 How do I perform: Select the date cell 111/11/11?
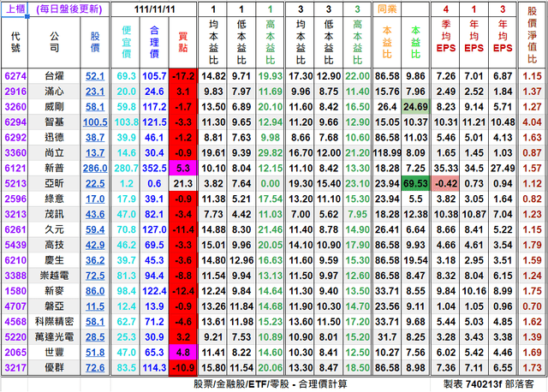tap(154, 9)
